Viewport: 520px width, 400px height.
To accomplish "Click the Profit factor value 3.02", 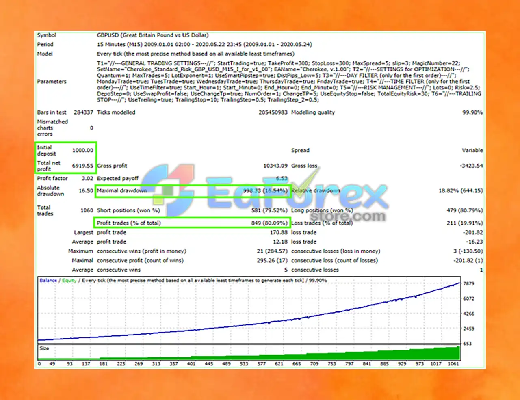I will click(x=87, y=178).
